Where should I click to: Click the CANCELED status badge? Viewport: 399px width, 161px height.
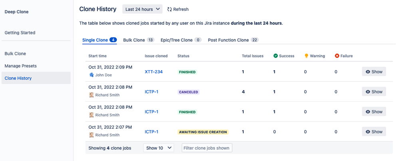[188, 92]
